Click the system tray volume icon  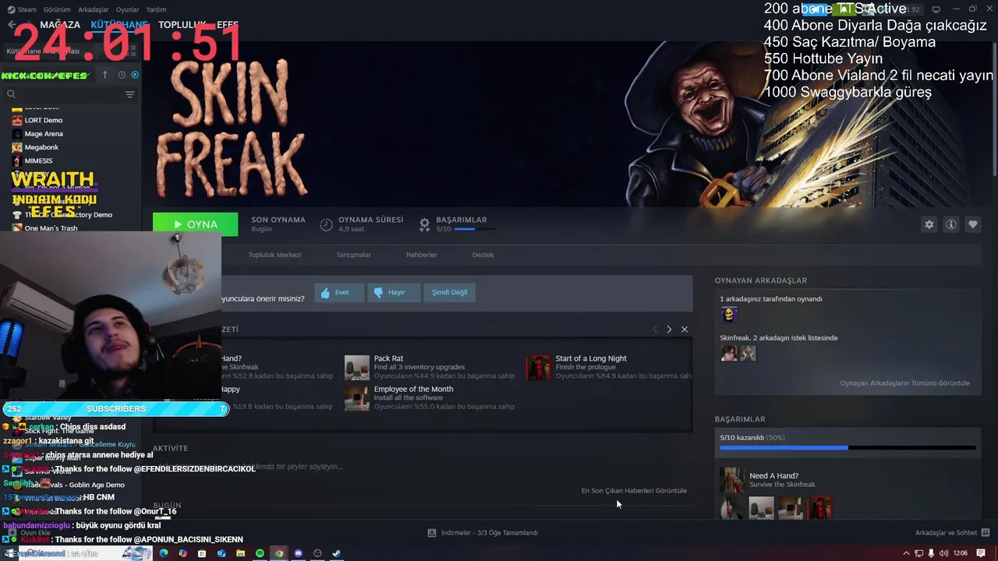944,553
